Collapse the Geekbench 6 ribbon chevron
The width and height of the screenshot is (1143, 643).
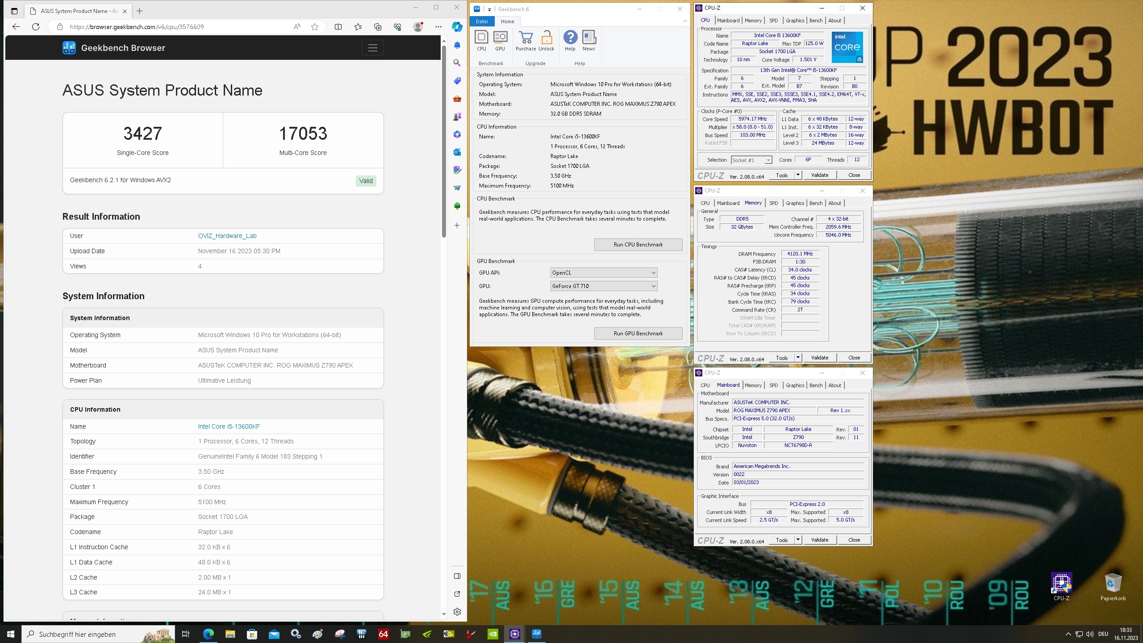point(685,21)
